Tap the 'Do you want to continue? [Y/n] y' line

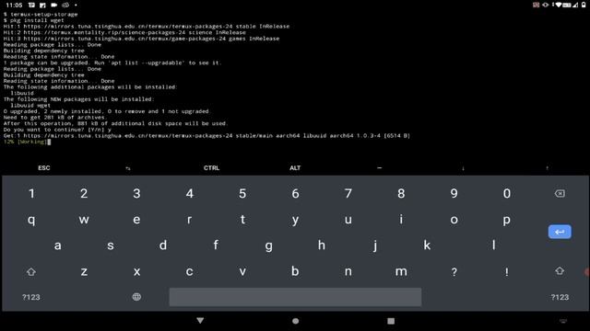57,130
